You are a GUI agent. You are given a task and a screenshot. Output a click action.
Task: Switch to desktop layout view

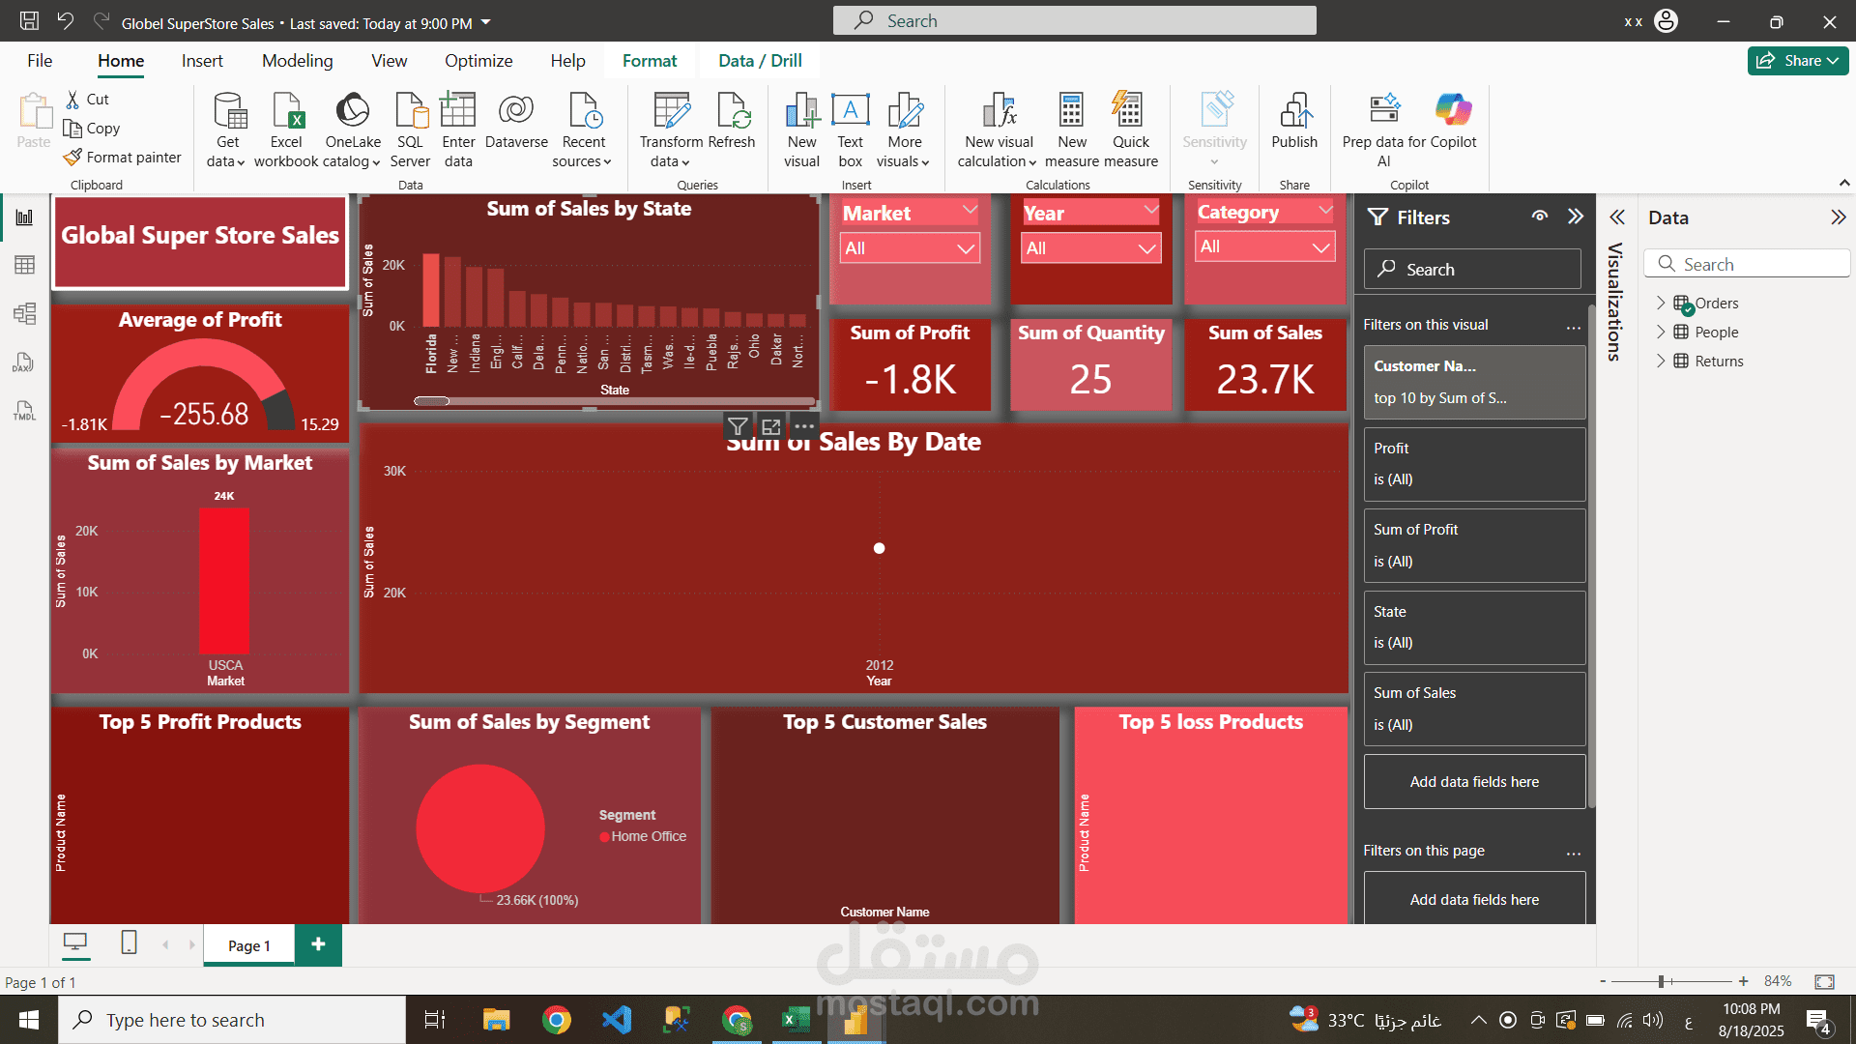(x=75, y=942)
